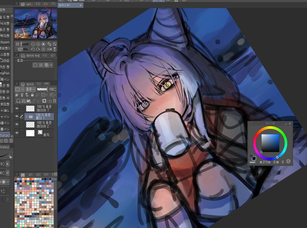The height and width of the screenshot is (228, 307).
Task: Click the Navigator preview thumbnail
Action: pyautogui.click(x=36, y=24)
